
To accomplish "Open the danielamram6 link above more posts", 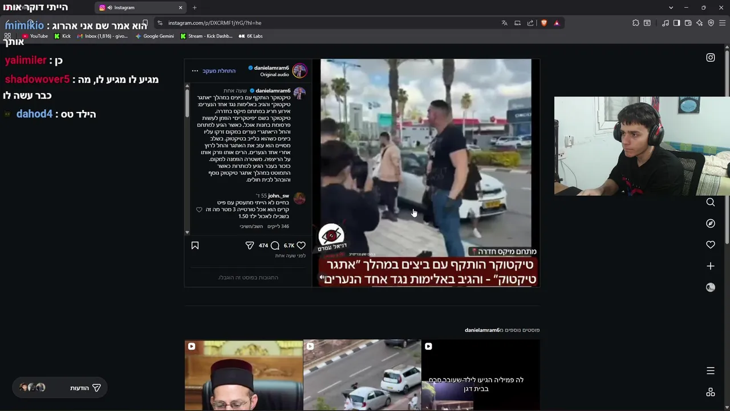I will click(482, 330).
